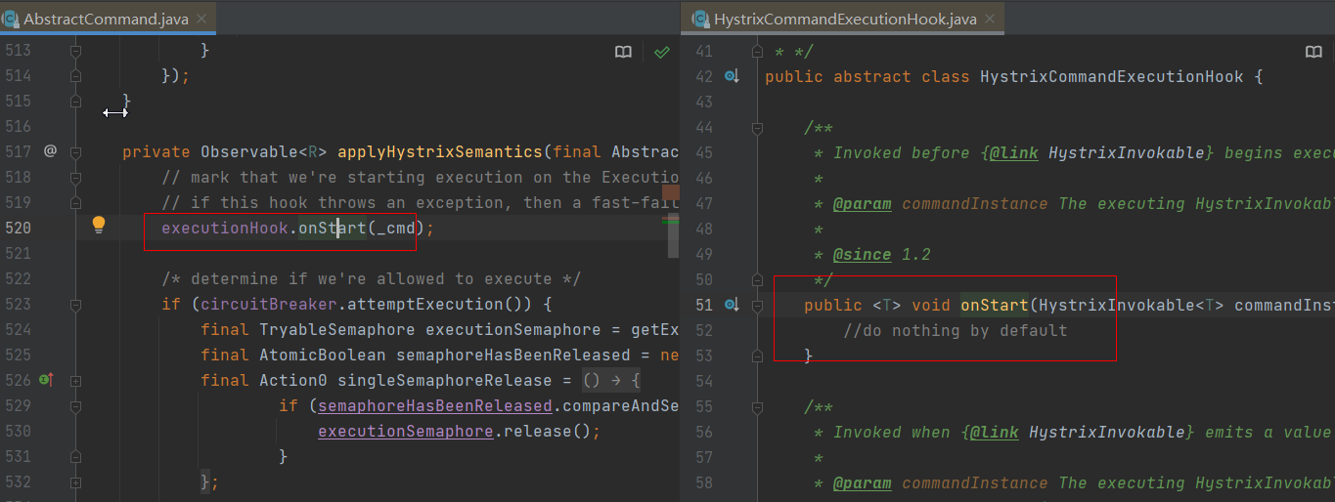This screenshot has height=502, width=1335.
Task: Click the implements gutter icon on line 526
Action: (46, 380)
